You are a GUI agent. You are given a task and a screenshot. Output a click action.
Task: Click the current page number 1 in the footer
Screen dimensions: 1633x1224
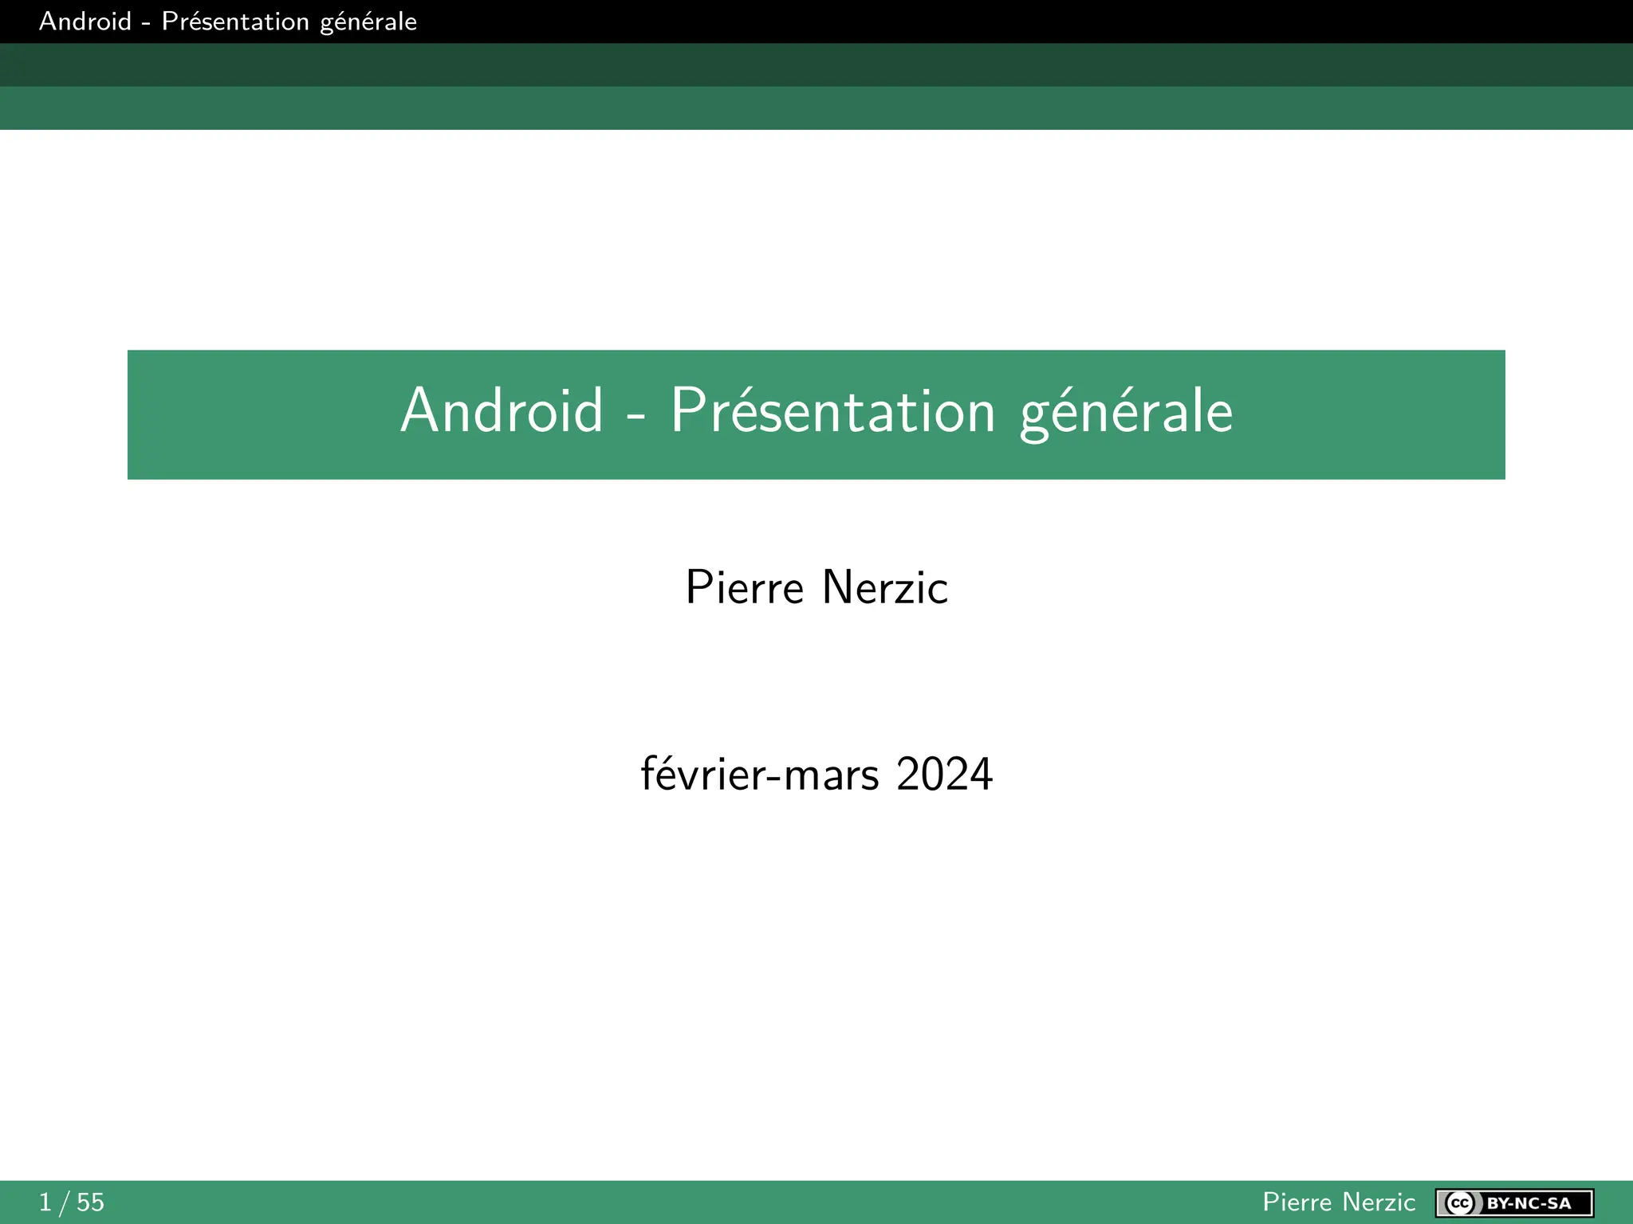coord(45,1202)
